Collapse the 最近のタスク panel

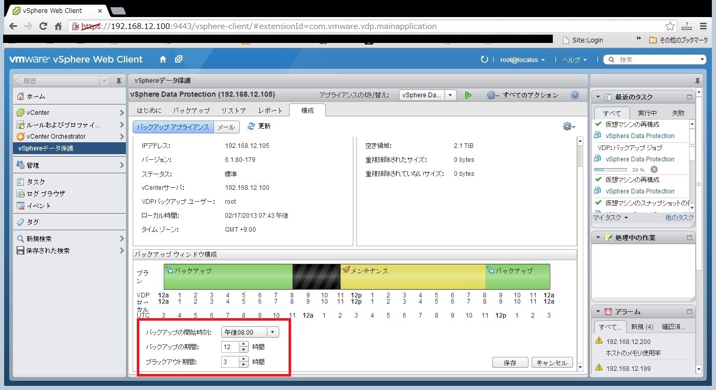(598, 97)
